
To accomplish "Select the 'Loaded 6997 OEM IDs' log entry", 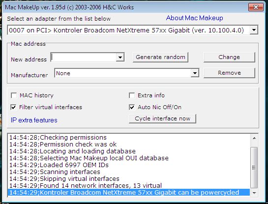I will click(59, 165).
